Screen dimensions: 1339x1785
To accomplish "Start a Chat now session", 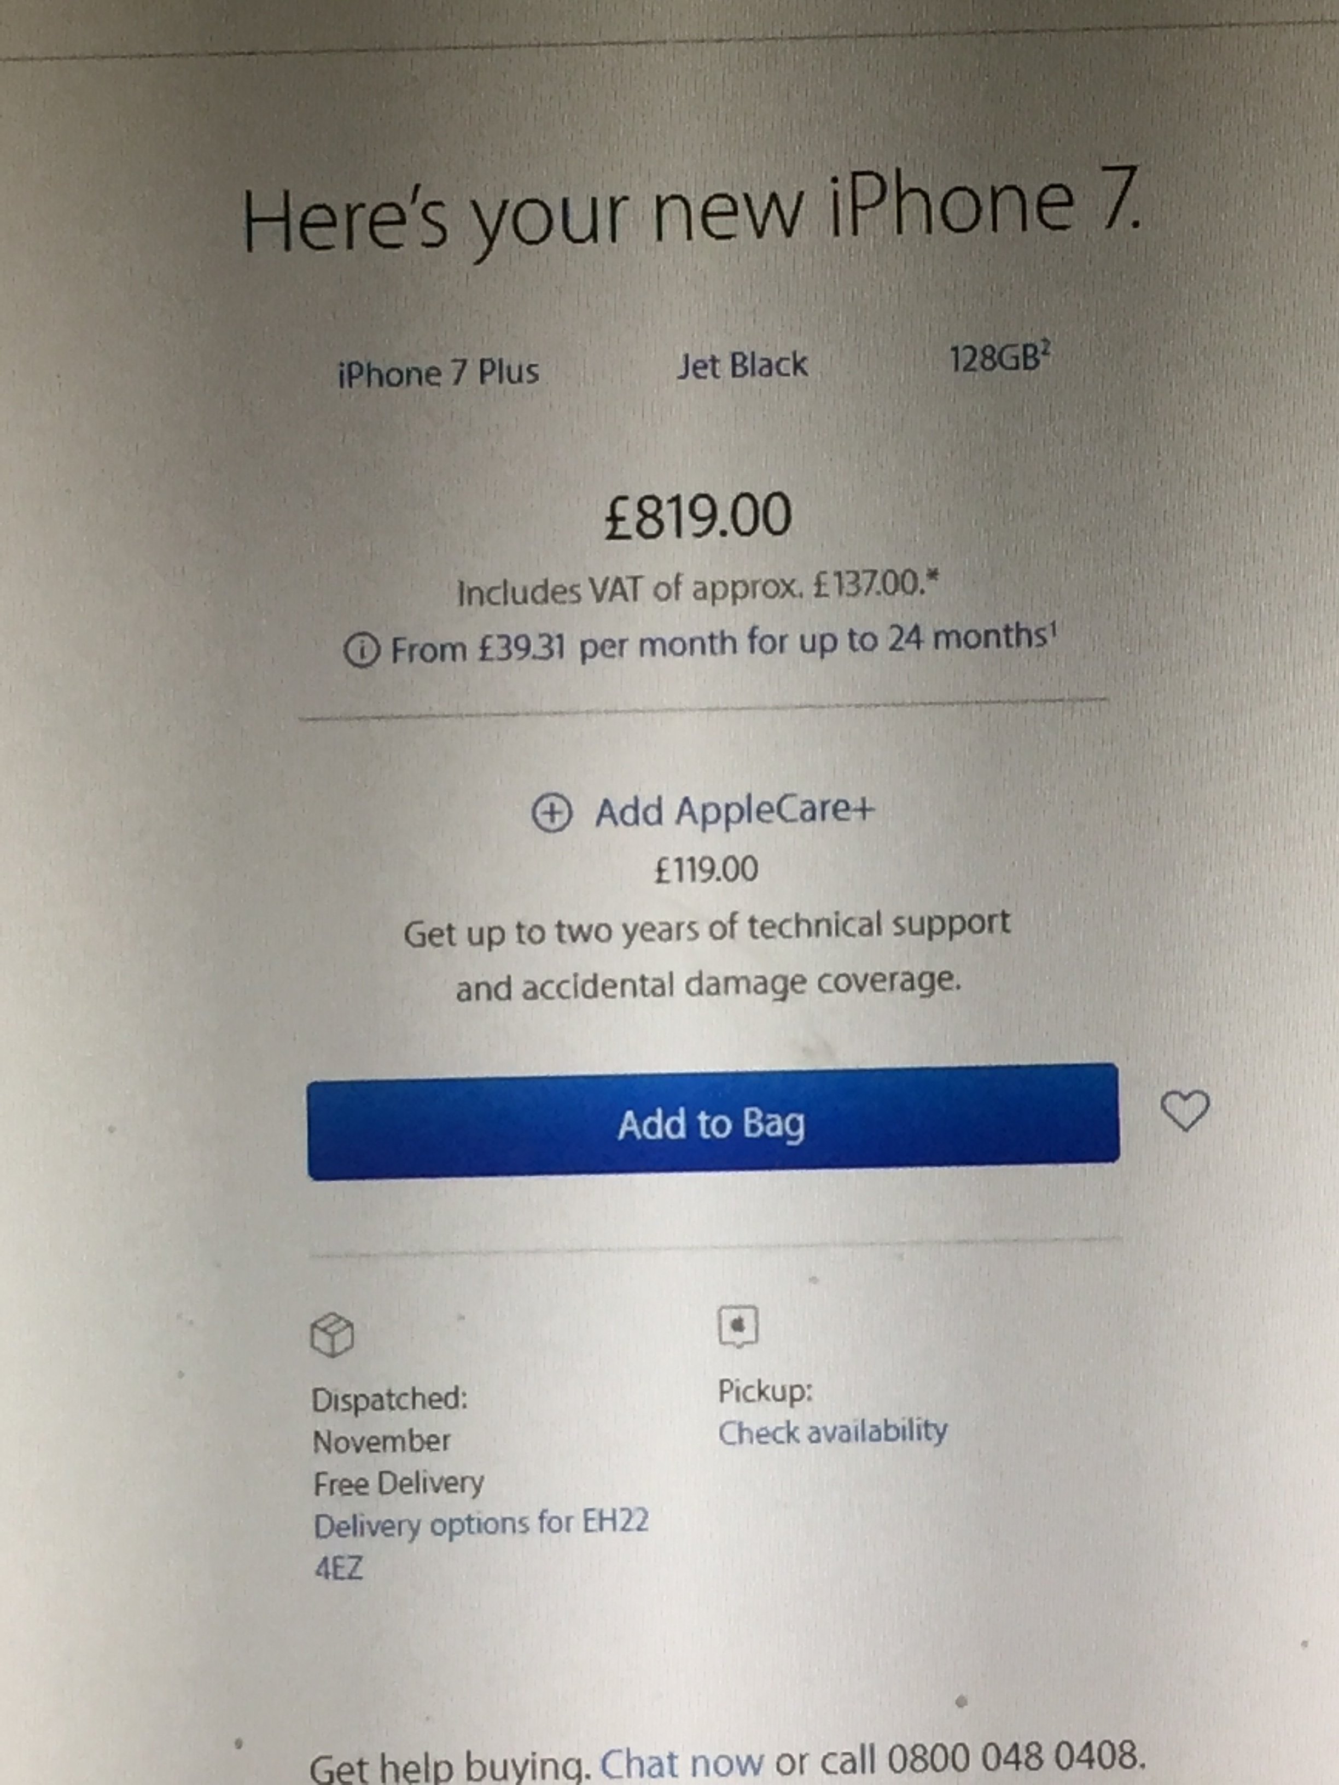I will [682, 1765].
